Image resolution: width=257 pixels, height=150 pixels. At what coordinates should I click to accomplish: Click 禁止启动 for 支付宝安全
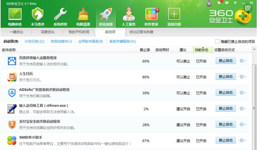tap(225, 124)
